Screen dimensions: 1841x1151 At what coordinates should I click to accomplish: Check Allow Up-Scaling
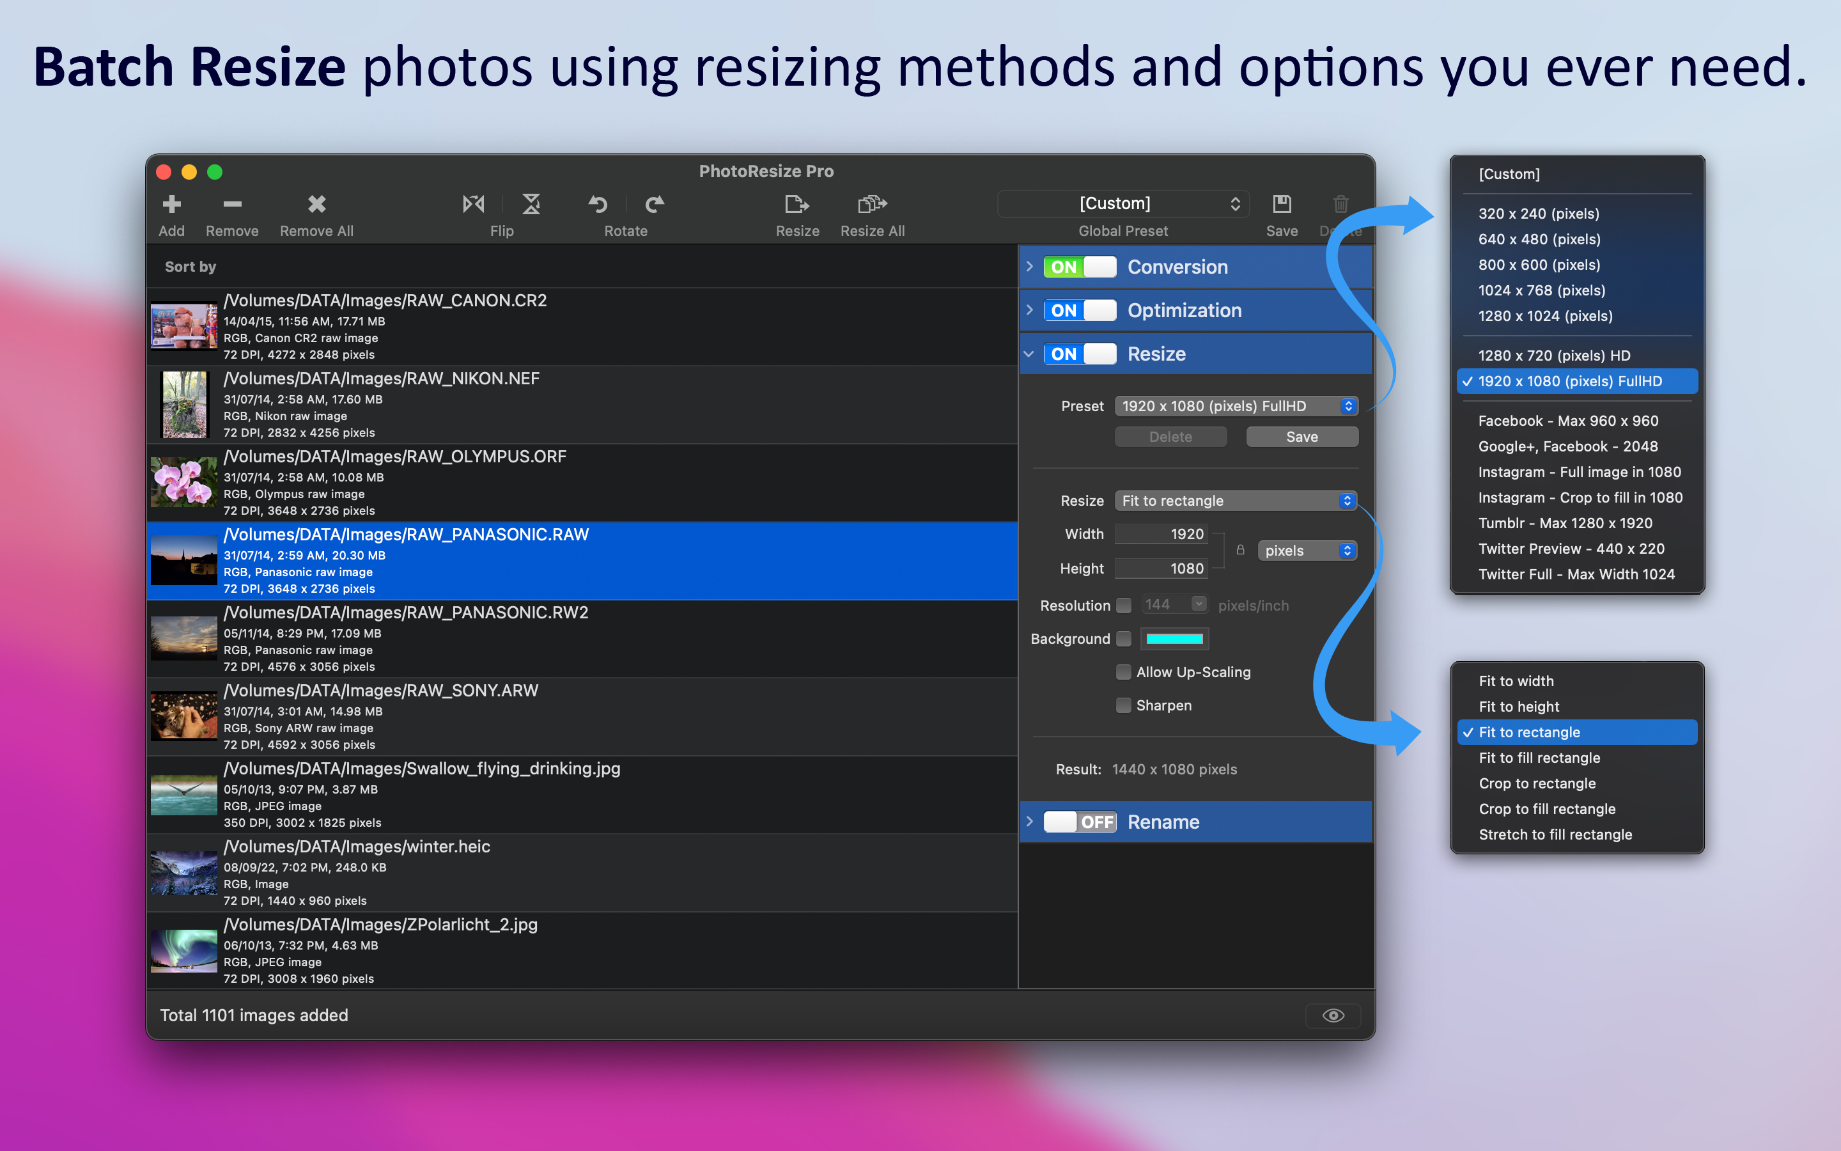[1123, 672]
